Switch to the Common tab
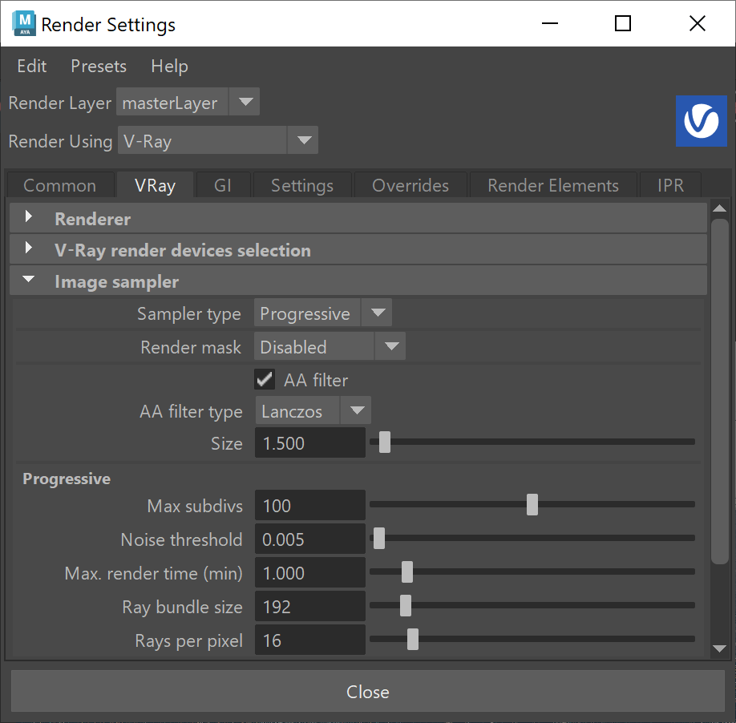This screenshot has width=736, height=723. 60,185
